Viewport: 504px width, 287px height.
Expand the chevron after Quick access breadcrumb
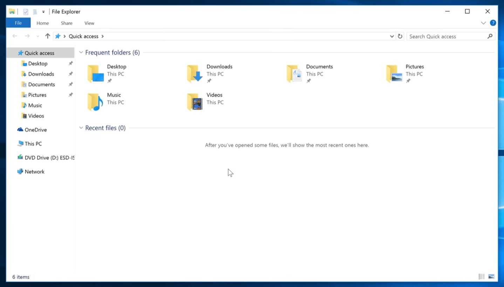tap(102, 36)
